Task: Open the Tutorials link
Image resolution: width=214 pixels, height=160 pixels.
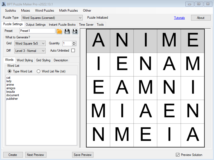Action: [179, 18]
